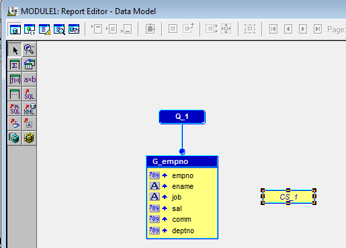The image size is (346, 248).
Task: Select the Magnify tool
Action: (x=30, y=50)
